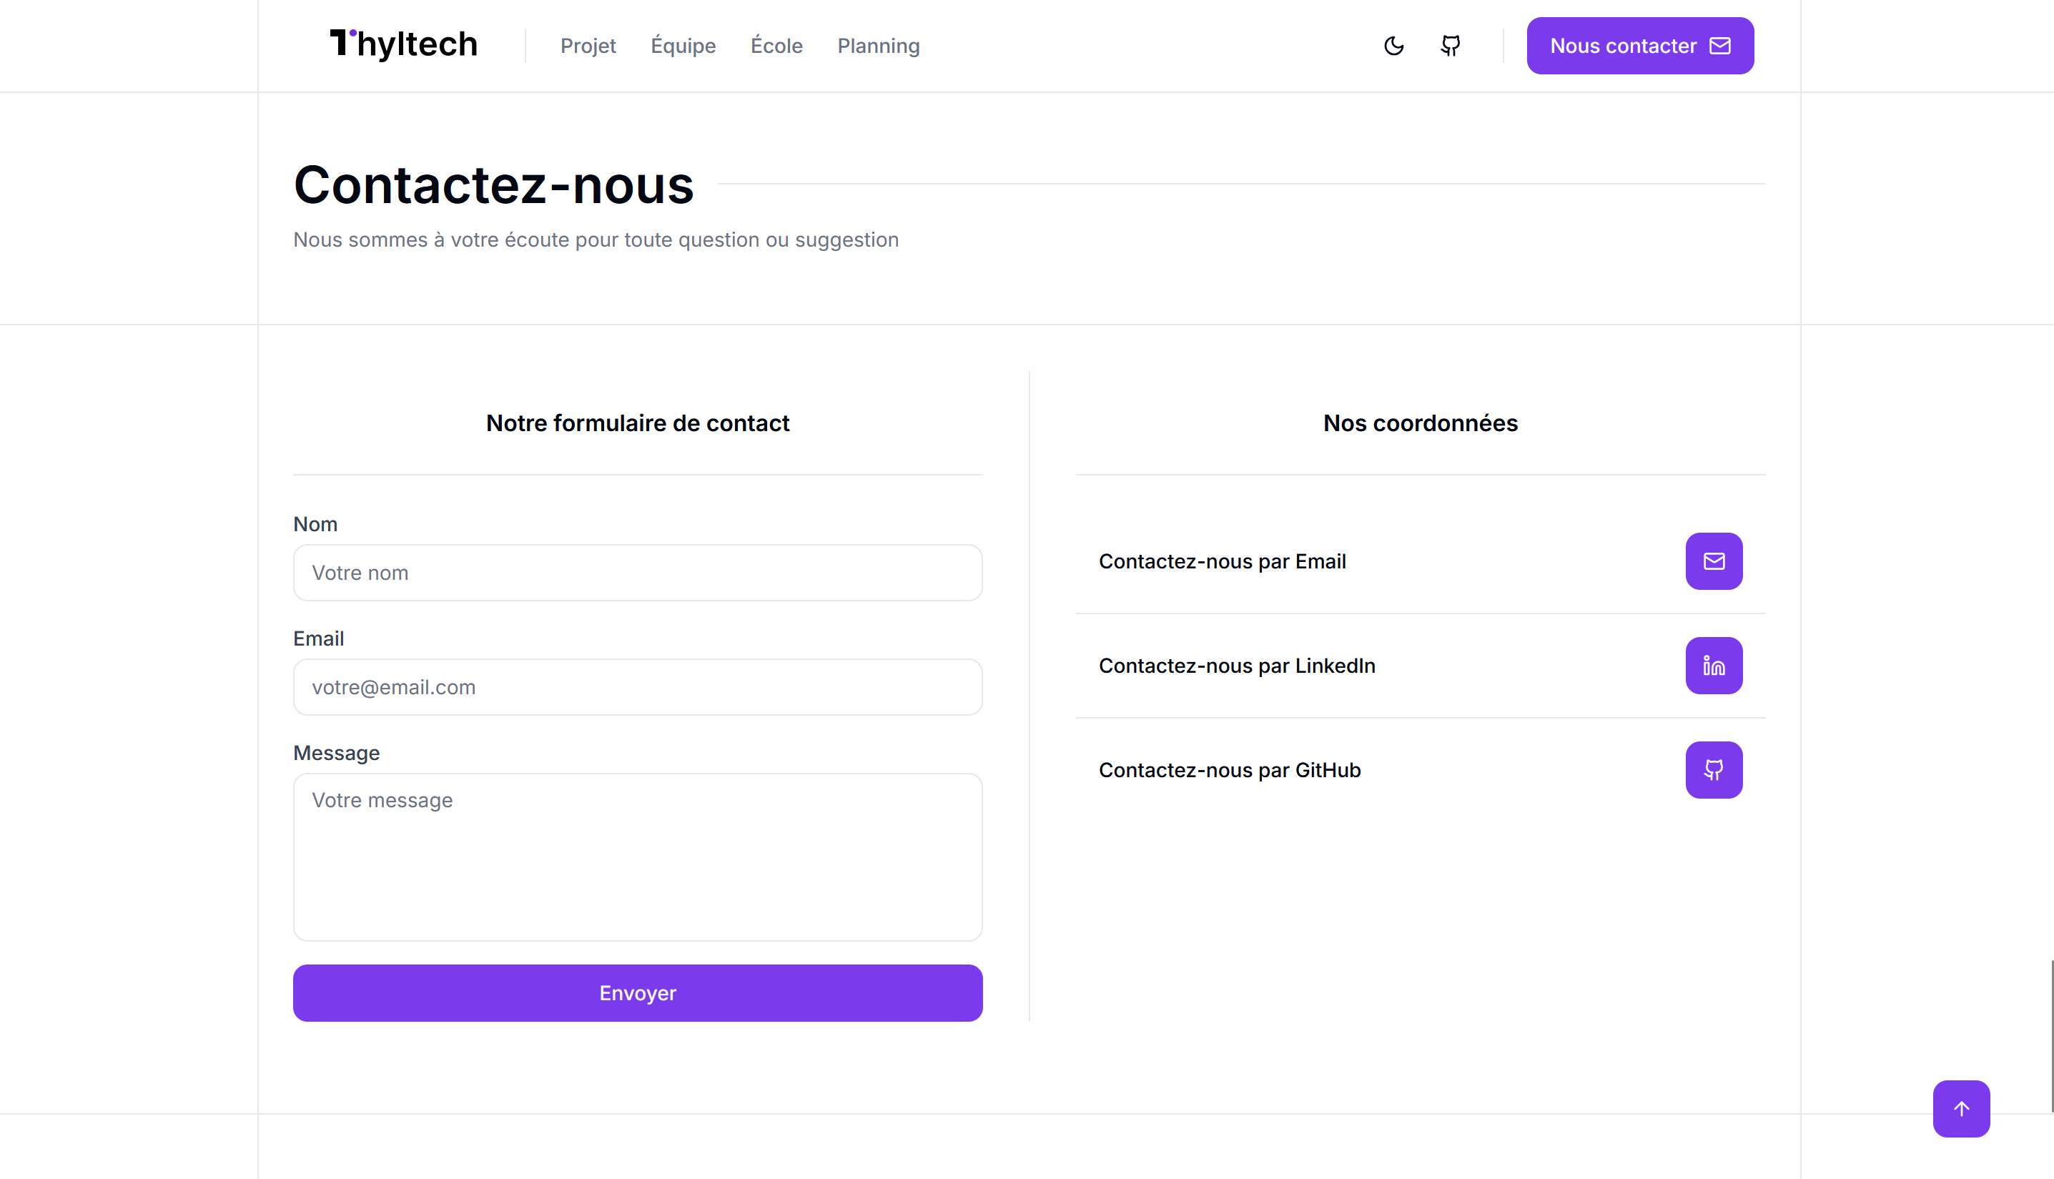
Task: Select the Contactez-nous par LinkedIn text
Action: [x=1236, y=666]
